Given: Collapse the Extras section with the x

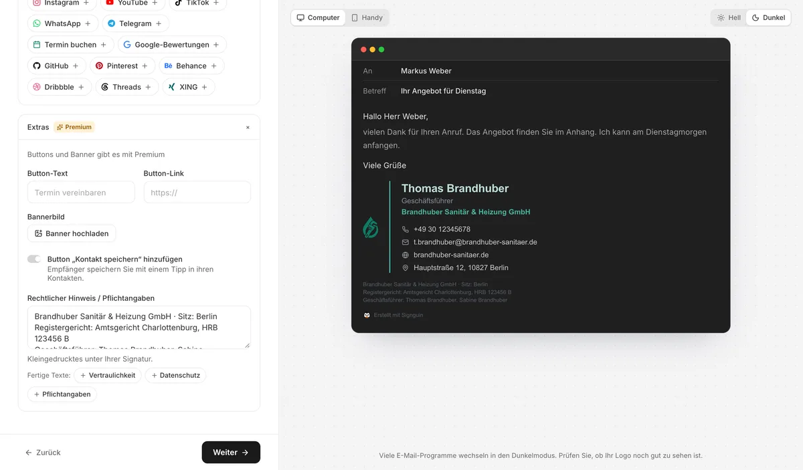Looking at the screenshot, I should pyautogui.click(x=248, y=127).
